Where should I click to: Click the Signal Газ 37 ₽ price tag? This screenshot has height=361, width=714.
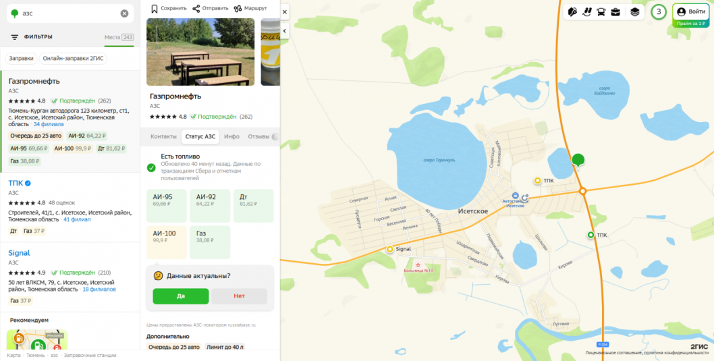click(20, 301)
